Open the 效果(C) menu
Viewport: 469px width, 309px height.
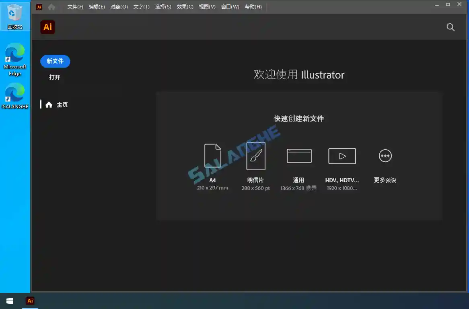point(185,7)
